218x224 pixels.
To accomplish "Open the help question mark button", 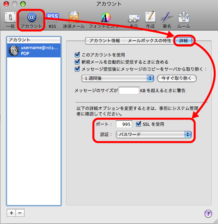I will click(x=208, y=214).
